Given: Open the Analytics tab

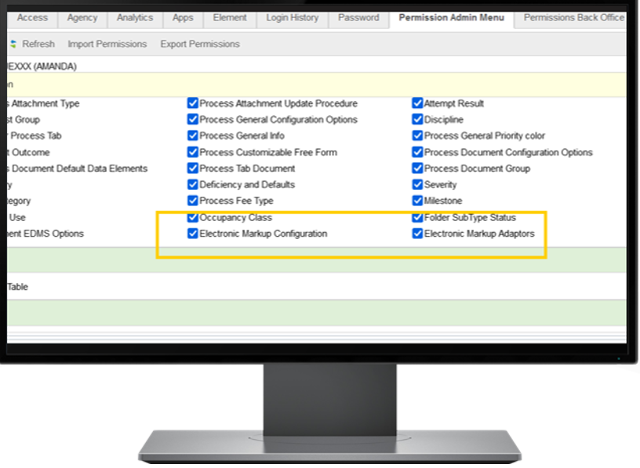Looking at the screenshot, I should coord(135,18).
